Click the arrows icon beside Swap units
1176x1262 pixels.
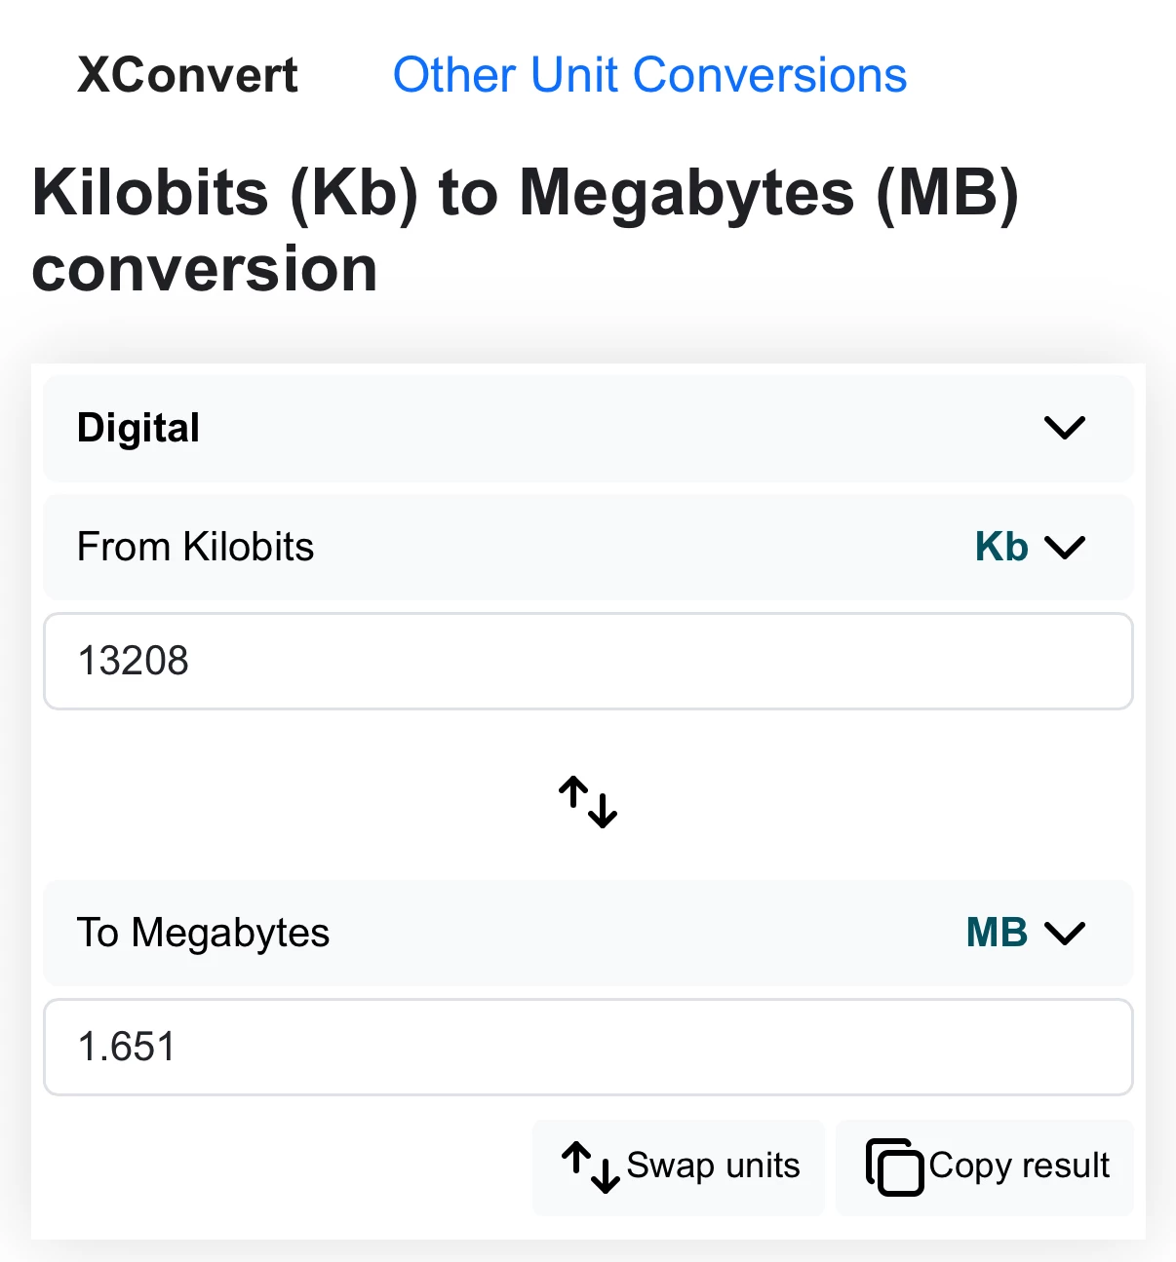point(591,1166)
